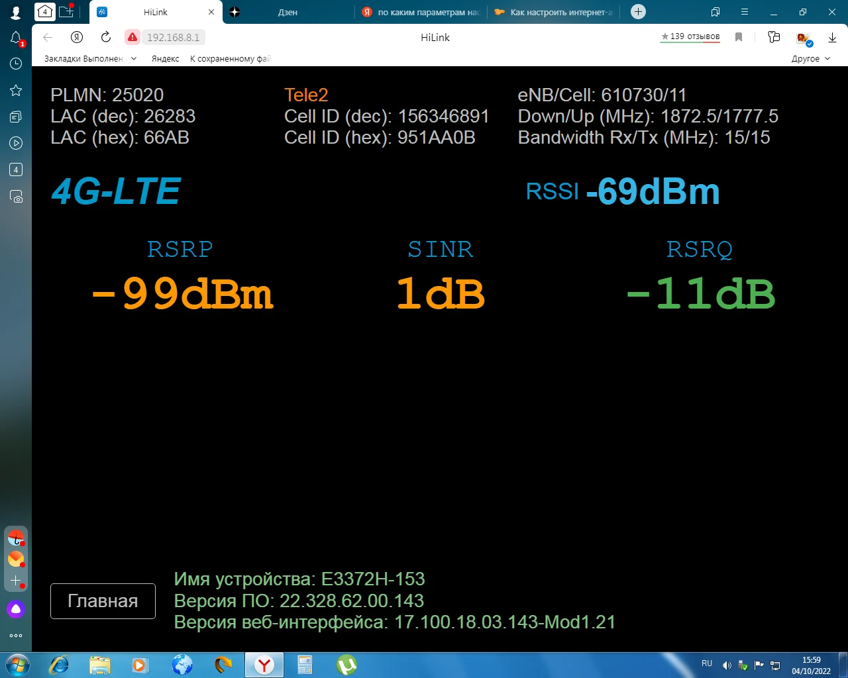848x678 pixels.
Task: Click the "Down/Up (MHz): 1872.5/1777.5" line
Action: [x=648, y=116]
